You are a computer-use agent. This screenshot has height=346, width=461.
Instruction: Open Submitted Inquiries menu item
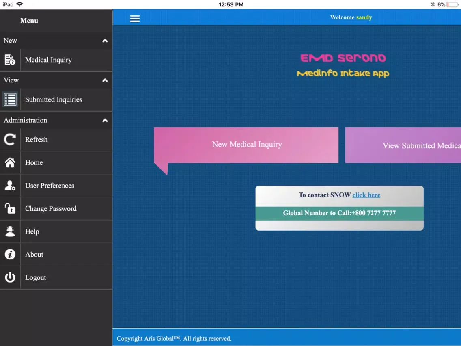click(56, 100)
